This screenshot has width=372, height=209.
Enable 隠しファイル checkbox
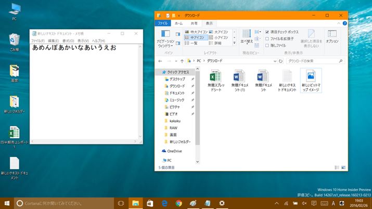coord(267,45)
